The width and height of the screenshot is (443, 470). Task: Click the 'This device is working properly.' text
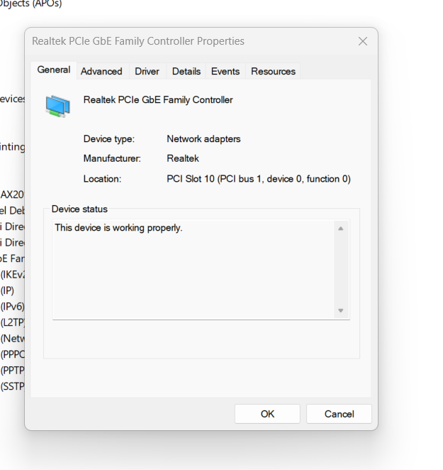pos(118,228)
